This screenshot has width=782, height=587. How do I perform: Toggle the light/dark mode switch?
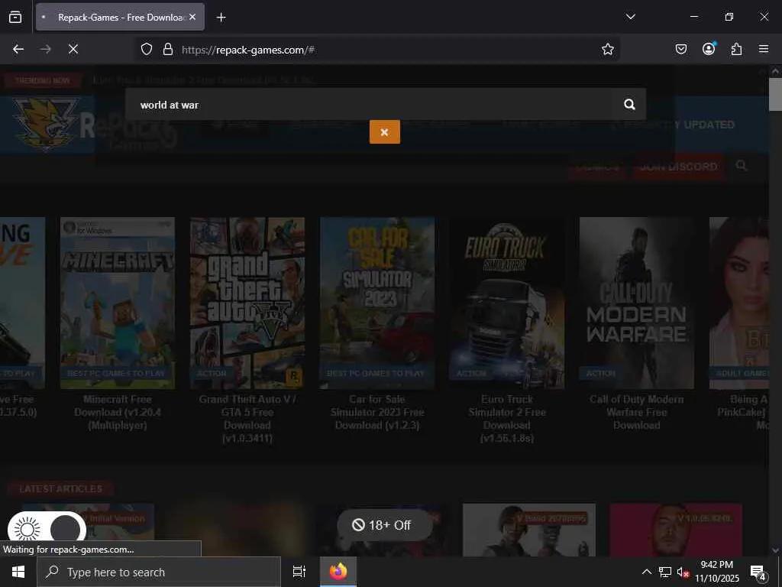click(47, 529)
